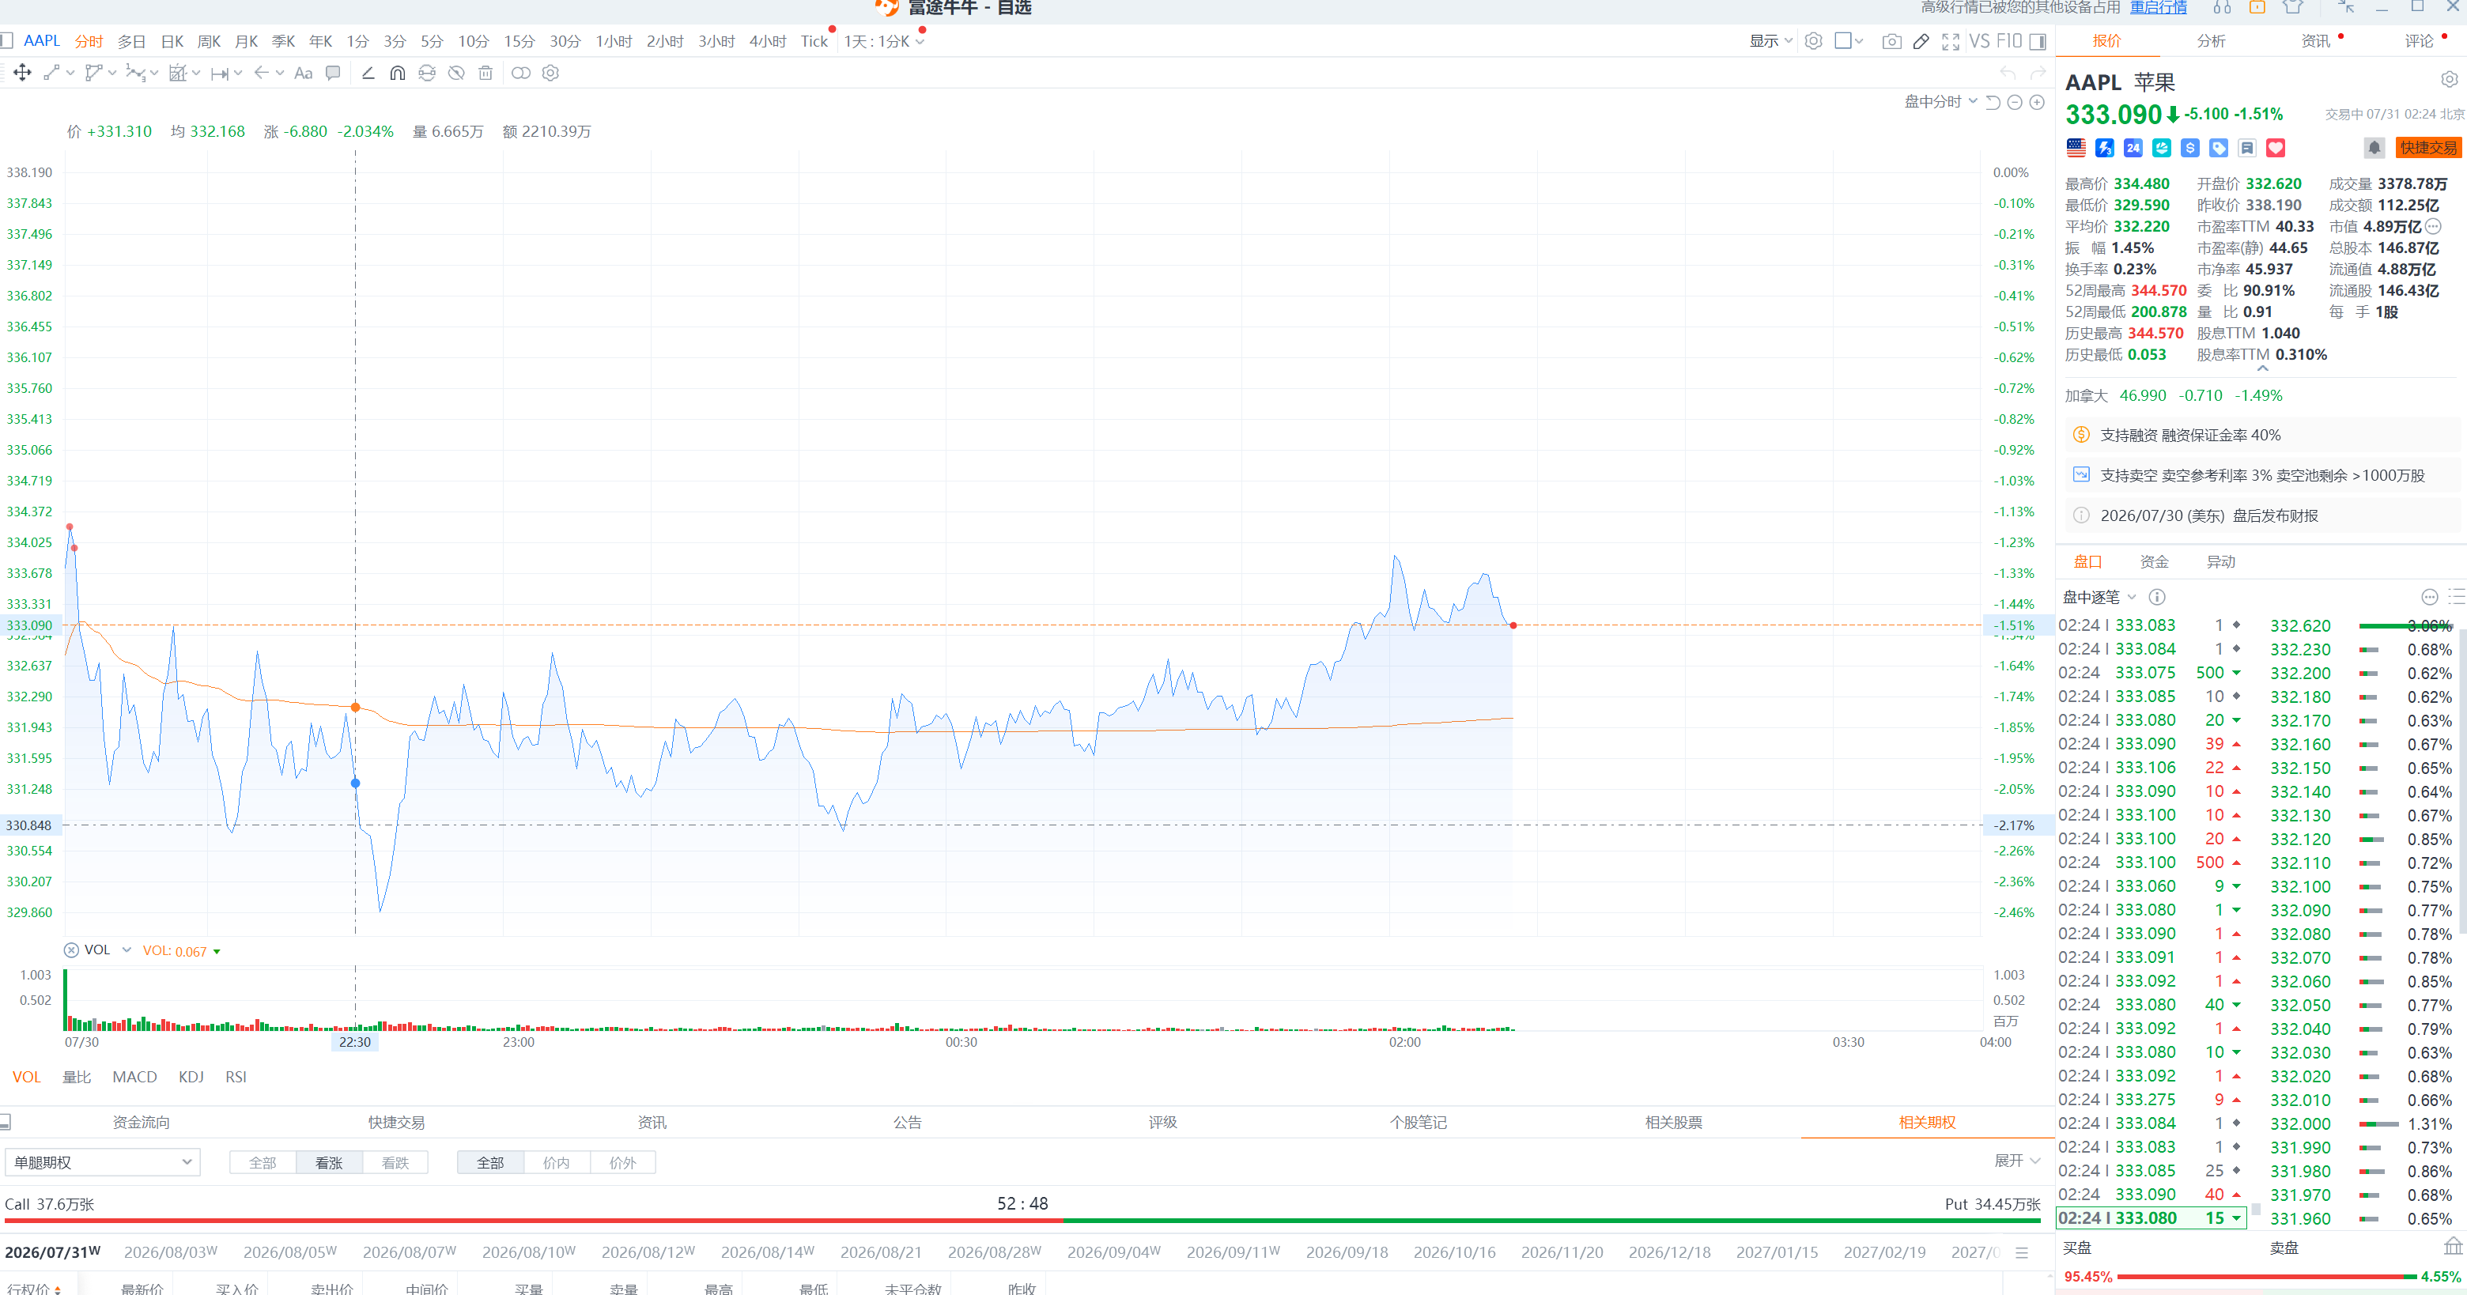The height and width of the screenshot is (1295, 2467).
Task: Open expiry date list menu icon
Action: point(2022,1253)
